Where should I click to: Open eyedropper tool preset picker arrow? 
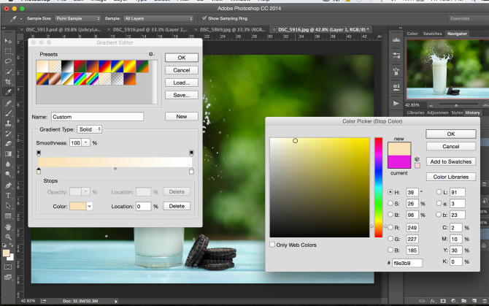point(21,19)
